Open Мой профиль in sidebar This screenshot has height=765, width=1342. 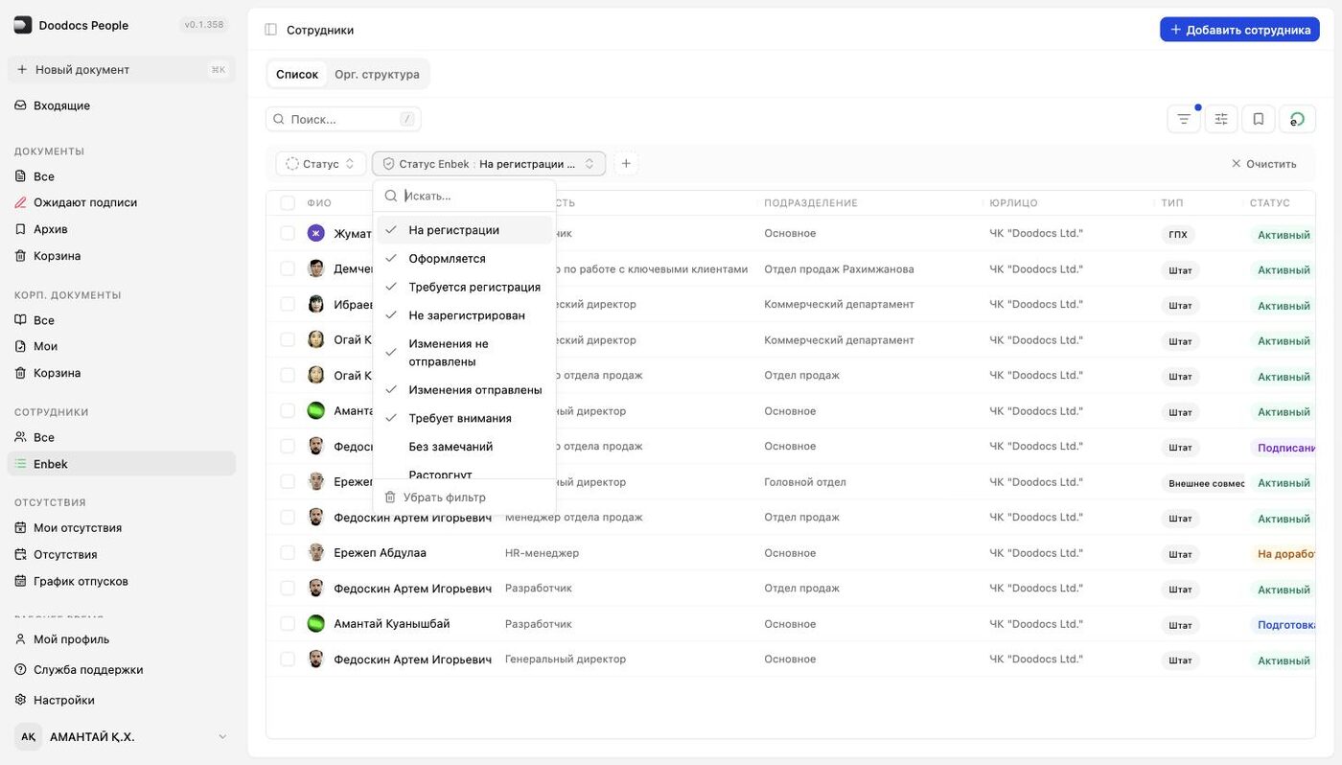[x=121, y=639]
